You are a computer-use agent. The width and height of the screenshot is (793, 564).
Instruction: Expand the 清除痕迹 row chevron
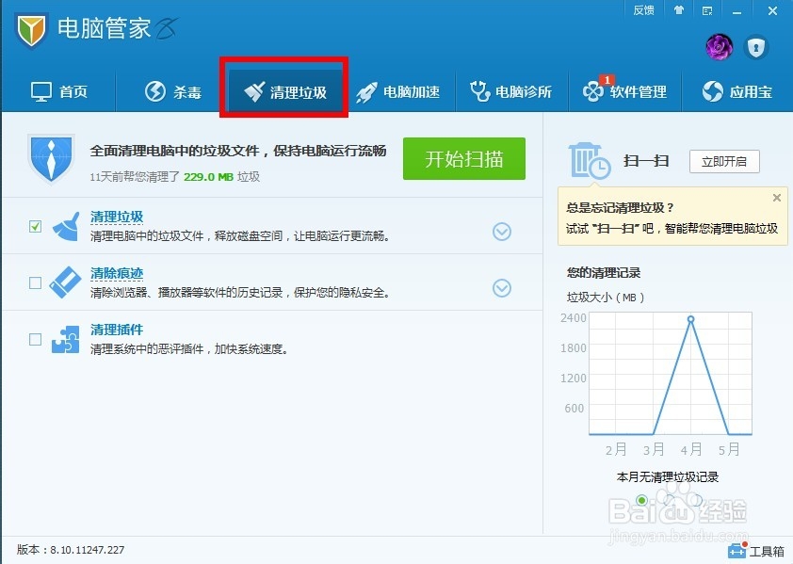click(502, 288)
